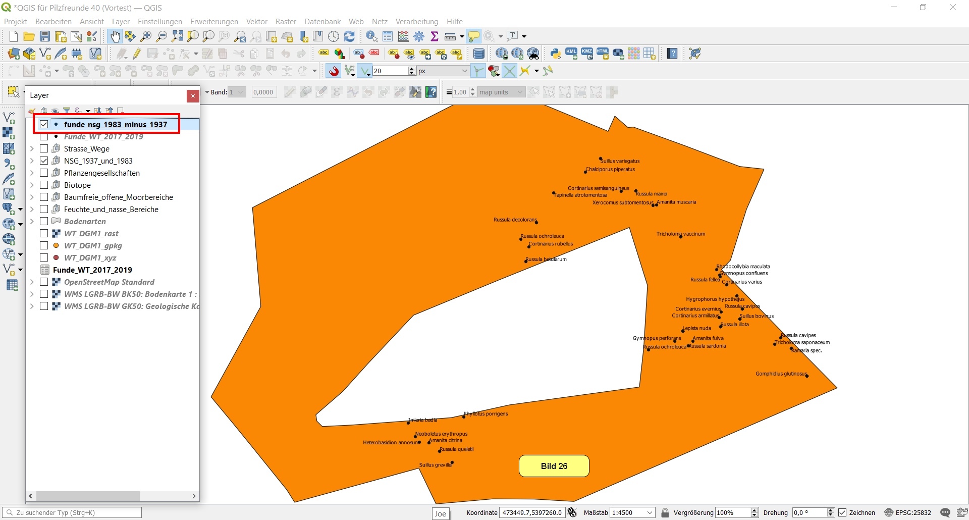Activate the Identify Features tool
Viewport: 969px width, 520px height.
tap(371, 36)
